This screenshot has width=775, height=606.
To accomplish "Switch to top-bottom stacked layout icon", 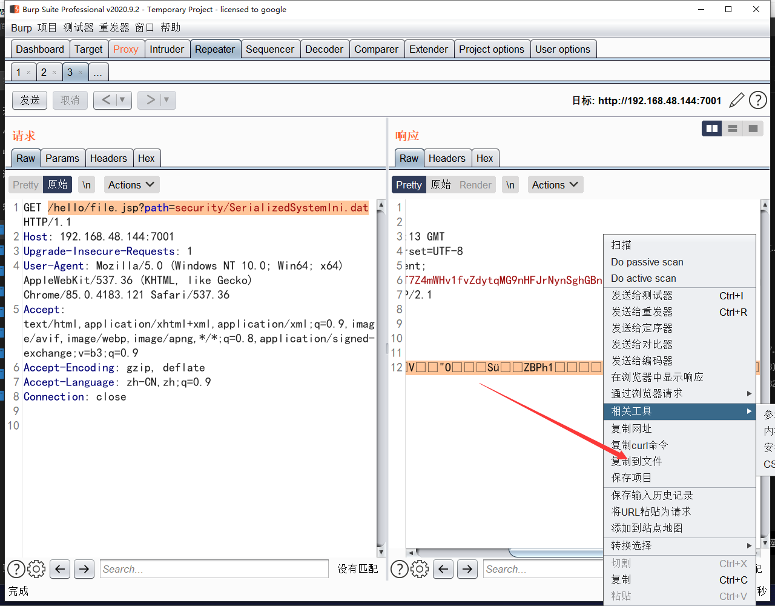I will (x=733, y=128).
